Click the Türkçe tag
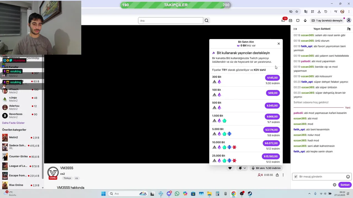 67,178
